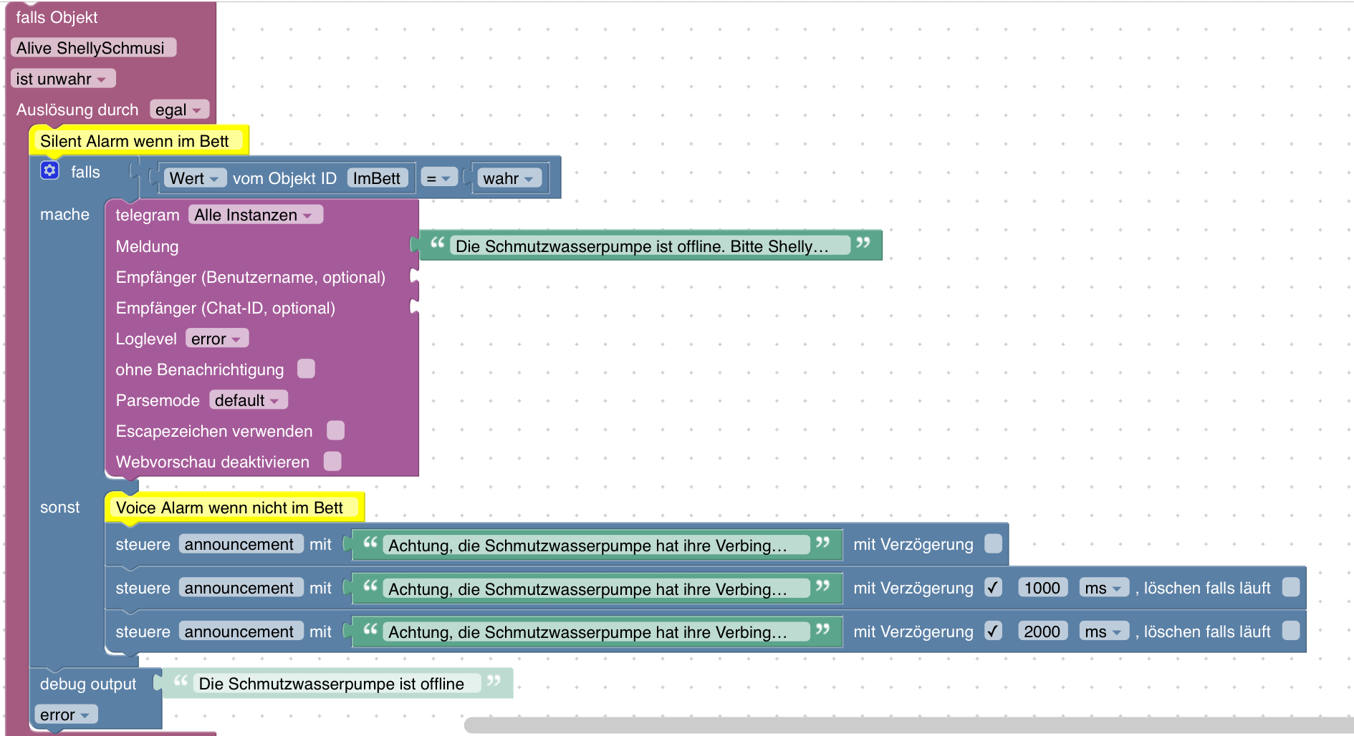The image size is (1354, 736).
Task: Edit the 'Silent Alarm wenn im Bett' comment
Action: pos(138,141)
